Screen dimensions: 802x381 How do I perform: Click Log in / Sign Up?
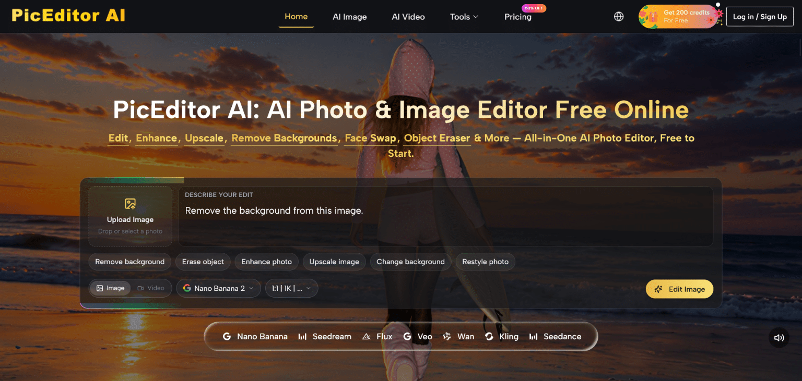[760, 17]
